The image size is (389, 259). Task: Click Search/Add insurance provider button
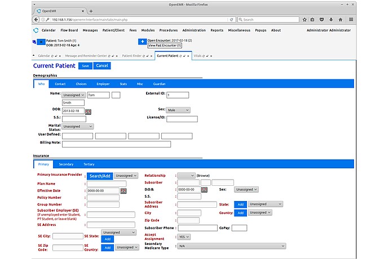tap(100, 176)
